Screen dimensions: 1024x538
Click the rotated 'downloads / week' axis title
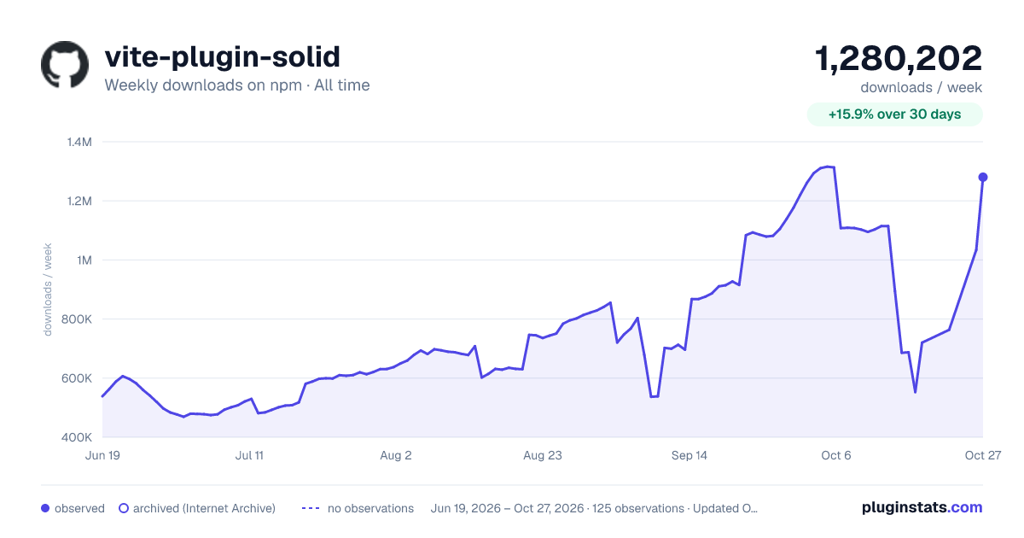(x=48, y=289)
